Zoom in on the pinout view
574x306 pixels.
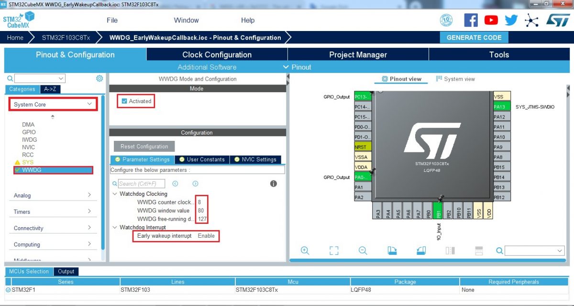[305, 251]
